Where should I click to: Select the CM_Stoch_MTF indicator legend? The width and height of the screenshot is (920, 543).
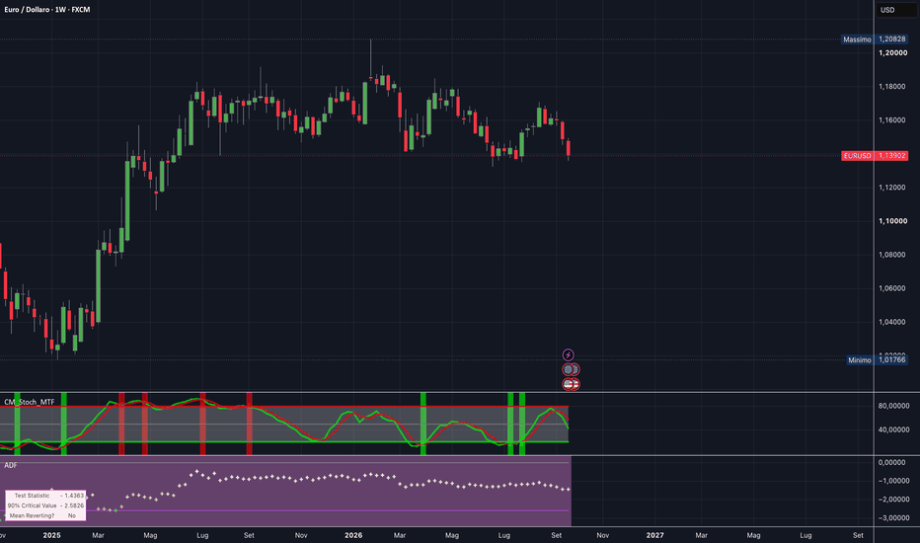tap(30, 402)
